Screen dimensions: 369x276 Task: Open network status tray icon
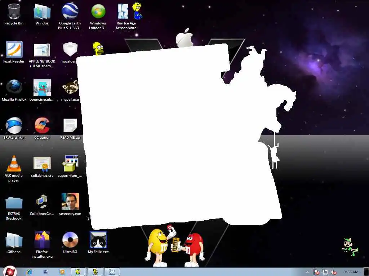(325, 272)
